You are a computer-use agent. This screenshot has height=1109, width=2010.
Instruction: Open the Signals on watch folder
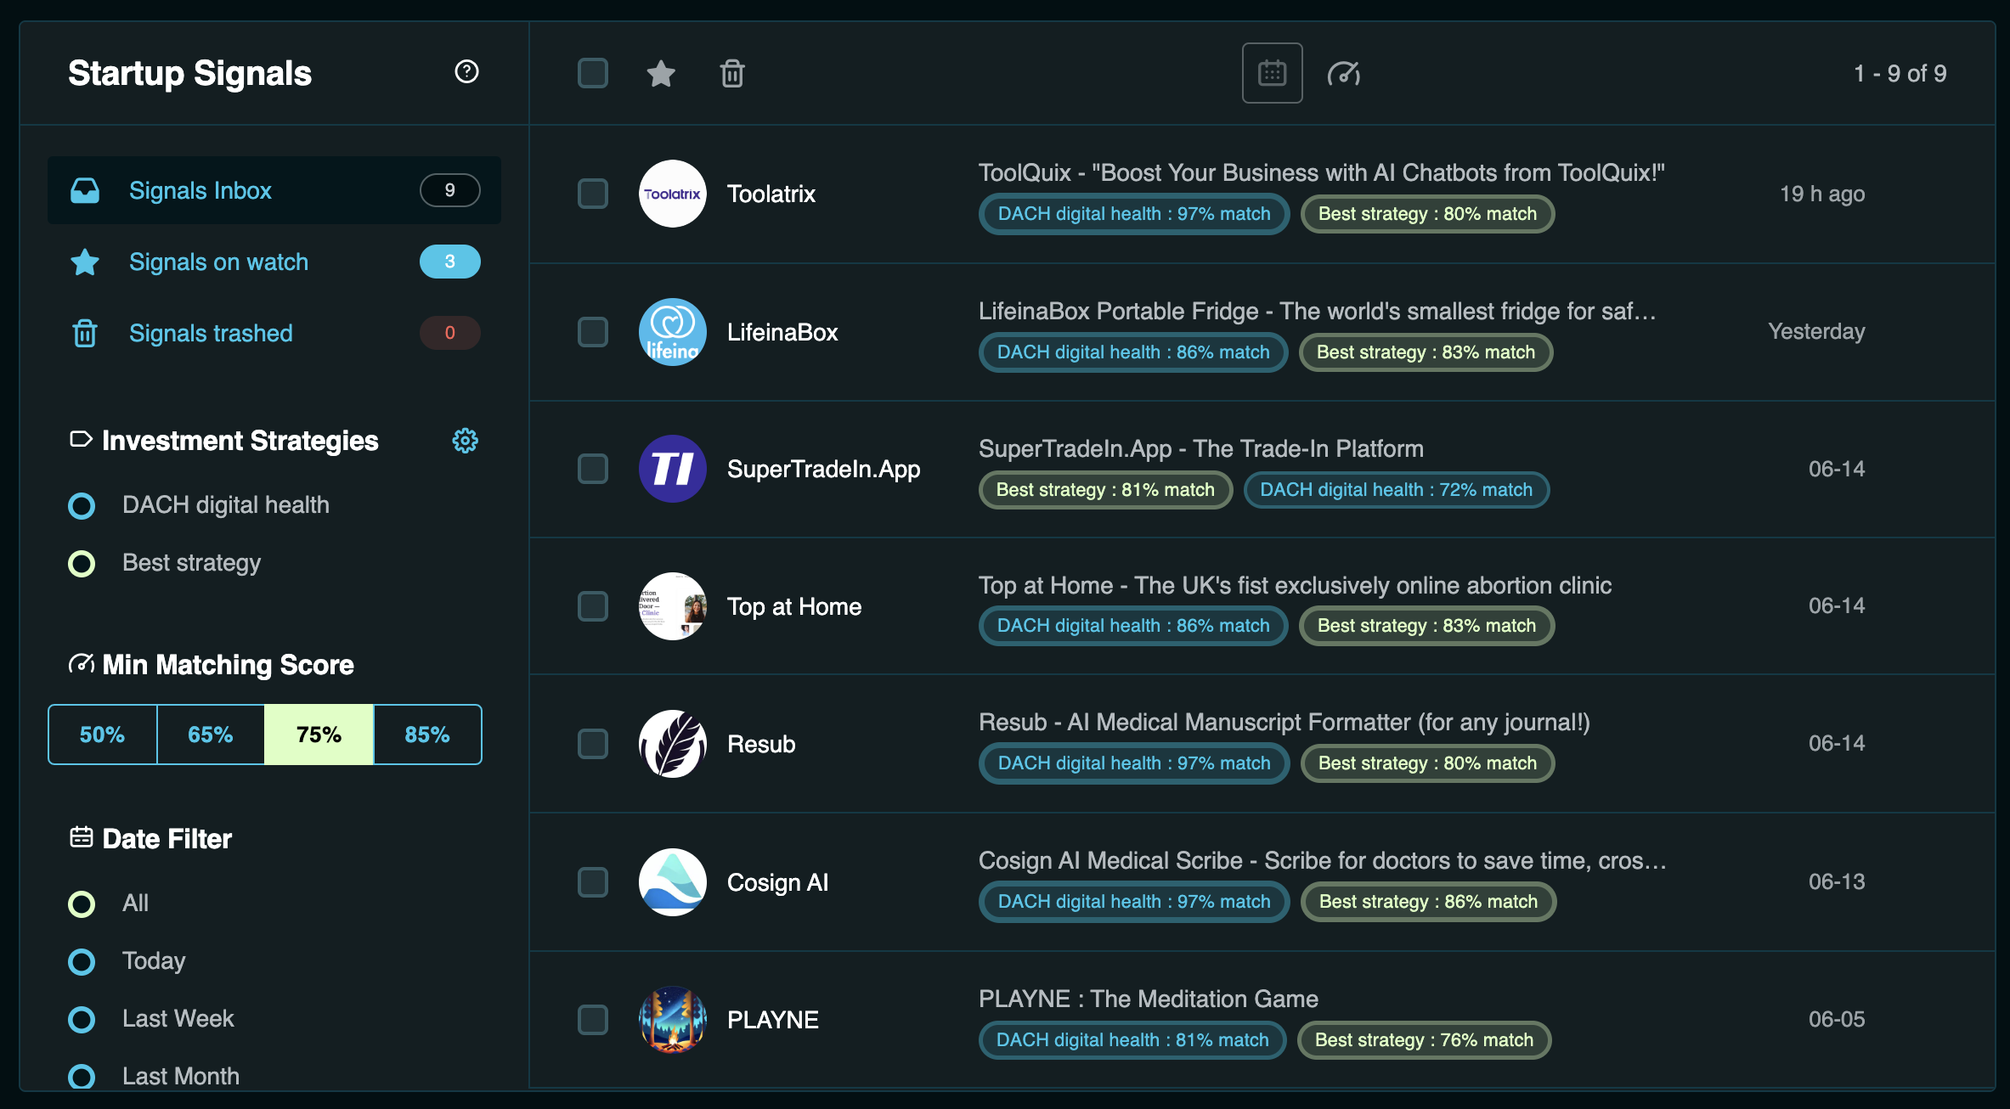point(218,262)
